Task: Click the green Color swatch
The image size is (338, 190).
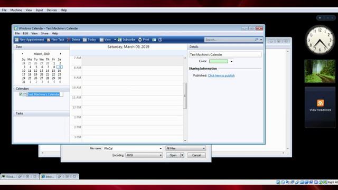Action: click(219, 61)
